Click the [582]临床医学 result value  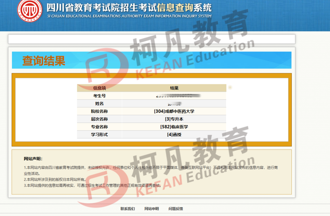(x=174, y=127)
